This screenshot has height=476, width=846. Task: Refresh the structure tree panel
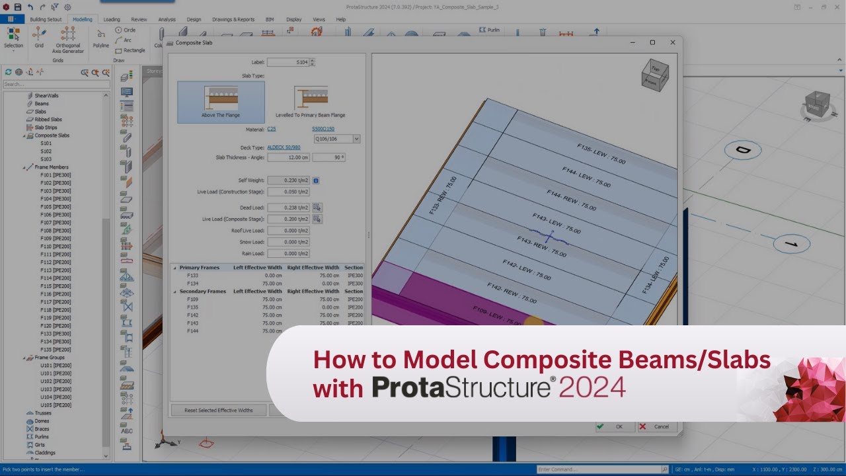pos(8,72)
